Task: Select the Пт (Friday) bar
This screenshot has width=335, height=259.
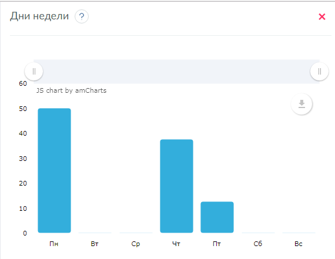Action: click(217, 217)
